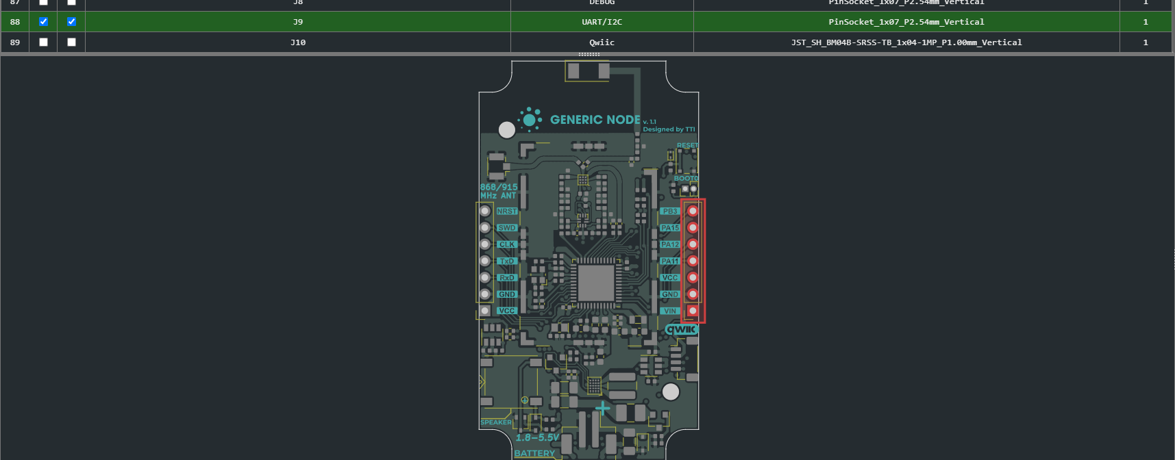Viewport: 1175px width, 460px height.
Task: Click the NRST pad on the board
Action: pos(485,211)
